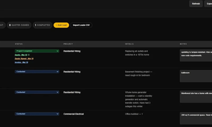Click Residential Wiring in the Basement finishing row
Screen dimensions: 212x127
tap(72, 72)
